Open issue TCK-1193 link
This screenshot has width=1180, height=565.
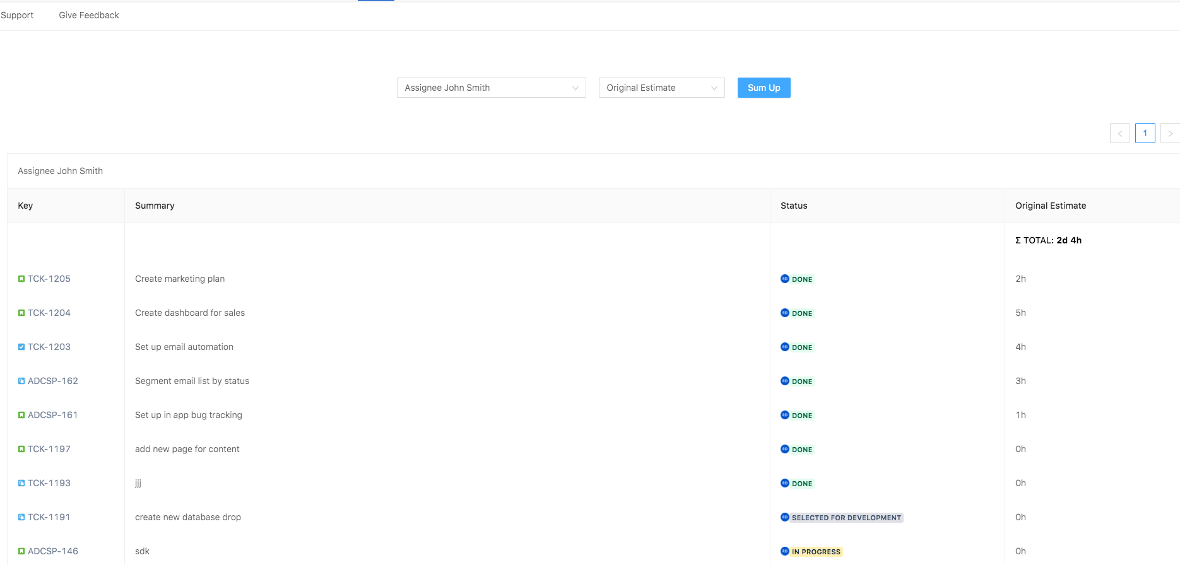[x=49, y=483]
